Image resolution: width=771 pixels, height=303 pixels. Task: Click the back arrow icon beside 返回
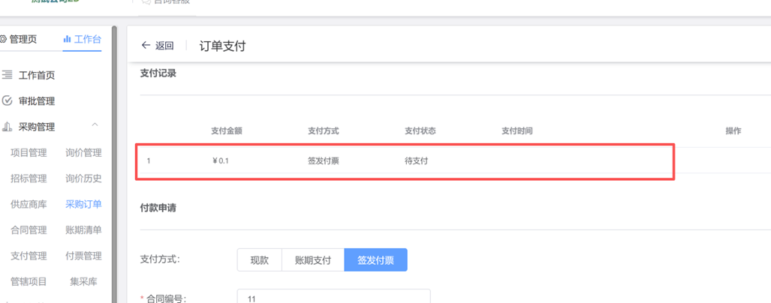pyautogui.click(x=146, y=46)
